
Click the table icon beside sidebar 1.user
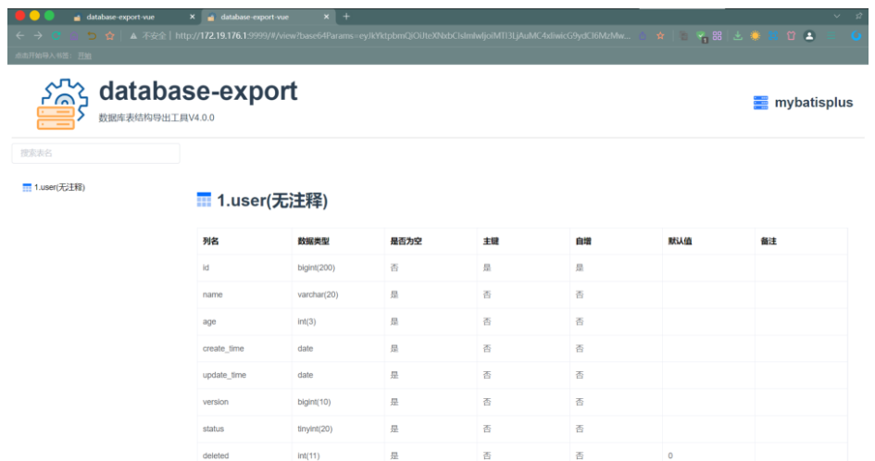(x=27, y=188)
